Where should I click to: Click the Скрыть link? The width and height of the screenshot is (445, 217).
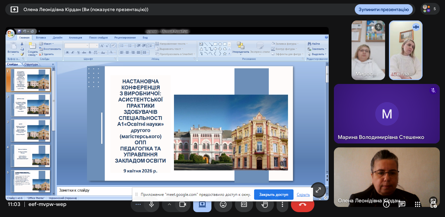[303, 195]
